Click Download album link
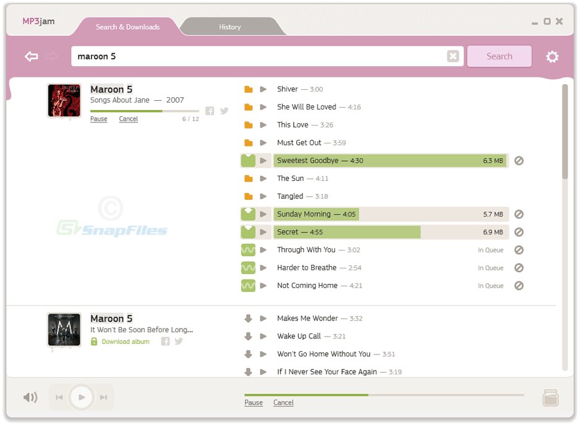Image resolution: width=580 pixels, height=425 pixels. click(125, 341)
